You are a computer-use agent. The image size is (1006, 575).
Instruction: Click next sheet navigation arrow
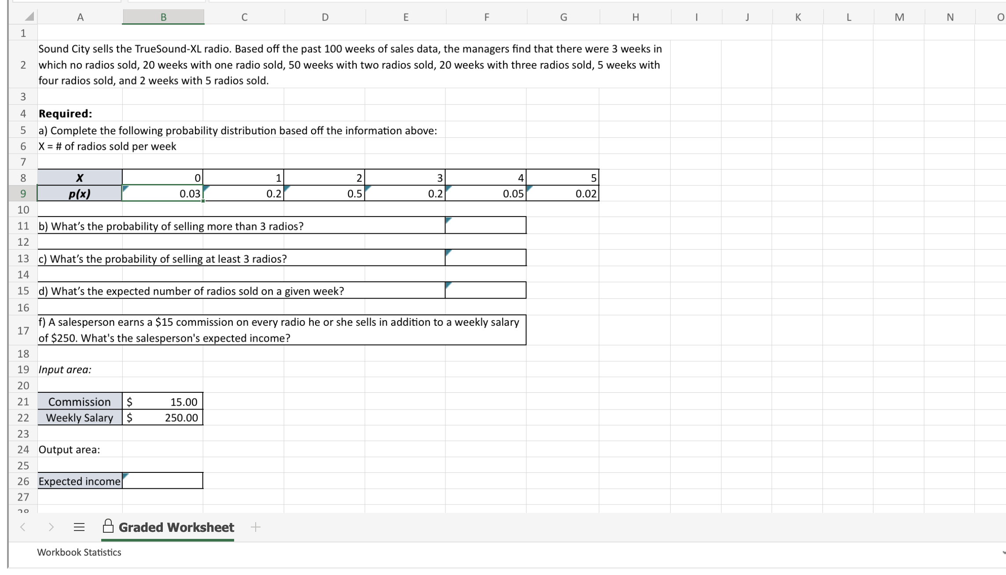coord(51,527)
